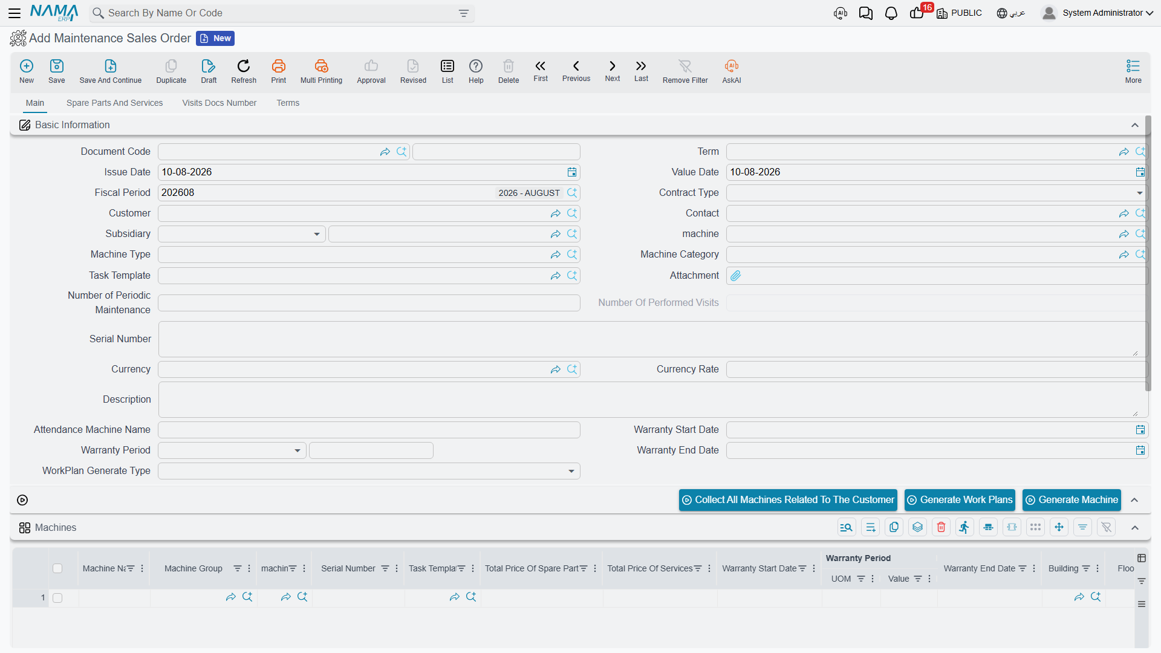The image size is (1161, 653).
Task: Open WorkPlan Generate Type dropdown
Action: [571, 471]
